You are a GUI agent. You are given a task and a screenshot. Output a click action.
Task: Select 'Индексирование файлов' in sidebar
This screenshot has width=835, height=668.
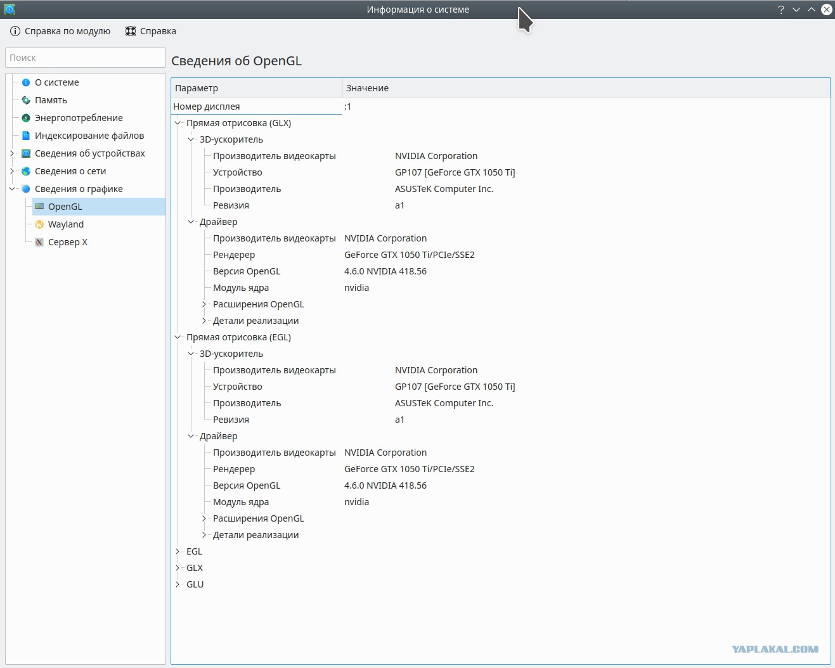tap(89, 136)
